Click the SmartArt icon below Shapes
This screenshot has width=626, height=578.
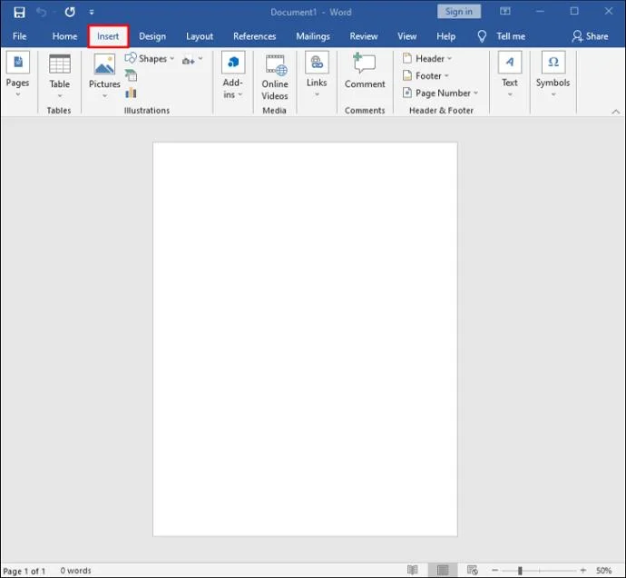tap(131, 75)
